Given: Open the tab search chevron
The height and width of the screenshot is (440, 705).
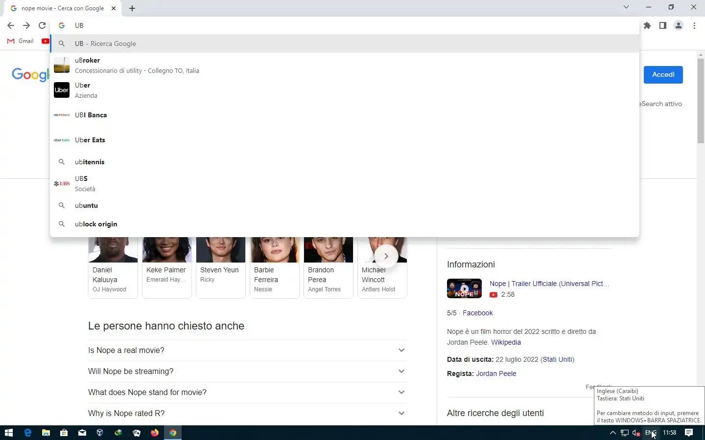Looking at the screenshot, I should (626, 7).
